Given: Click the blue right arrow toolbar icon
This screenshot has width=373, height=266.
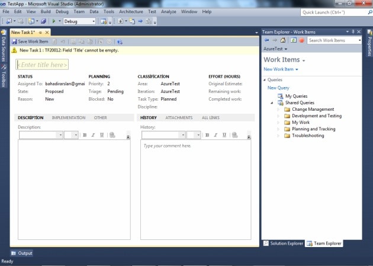Looking at the screenshot, I should tap(140, 21).
